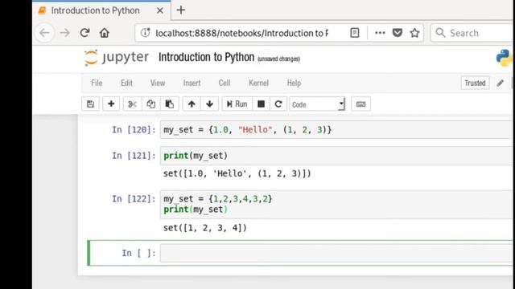Screen dimensions: 515x289
Task: Toggle reader view icon
Action: [x=355, y=33]
